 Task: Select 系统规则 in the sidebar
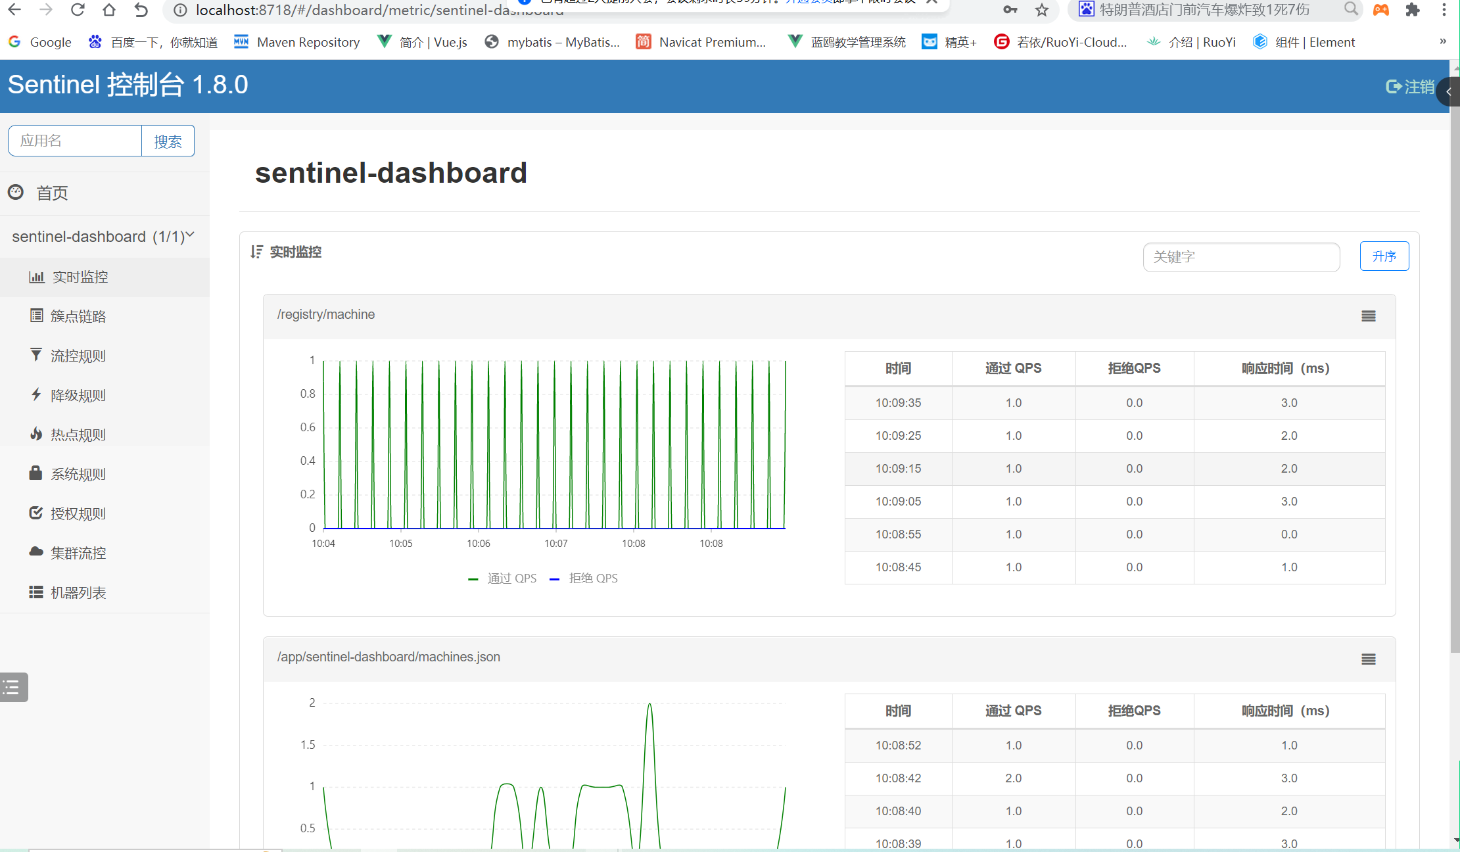click(105, 474)
